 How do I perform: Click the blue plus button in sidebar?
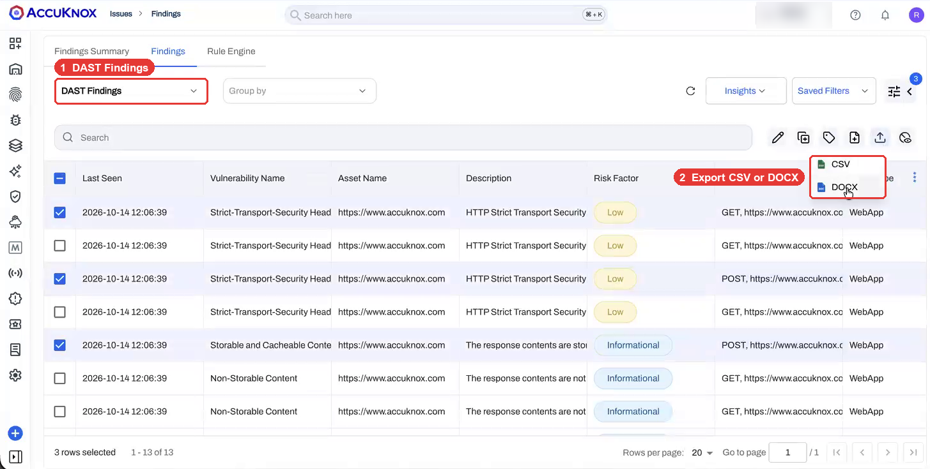(15, 434)
